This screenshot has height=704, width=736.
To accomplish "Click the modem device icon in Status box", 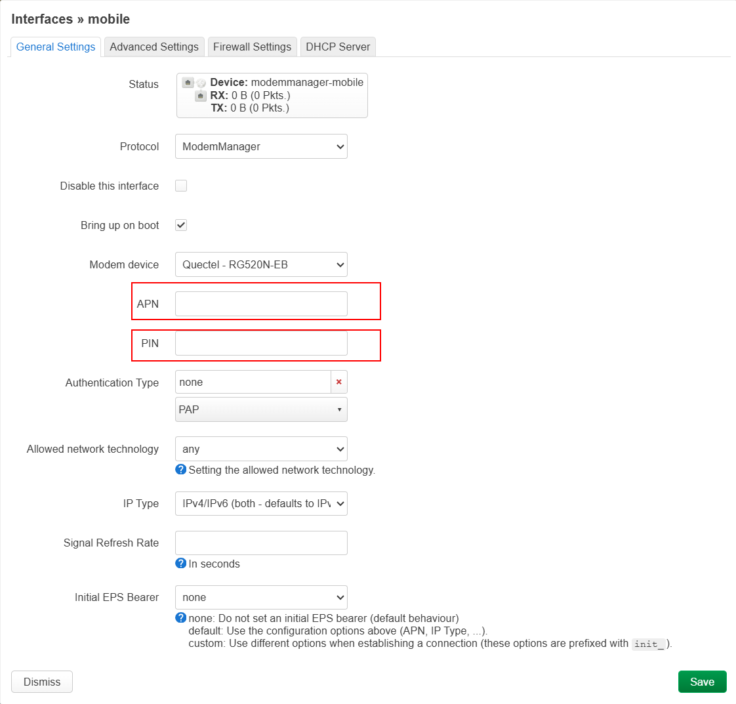I will (188, 83).
